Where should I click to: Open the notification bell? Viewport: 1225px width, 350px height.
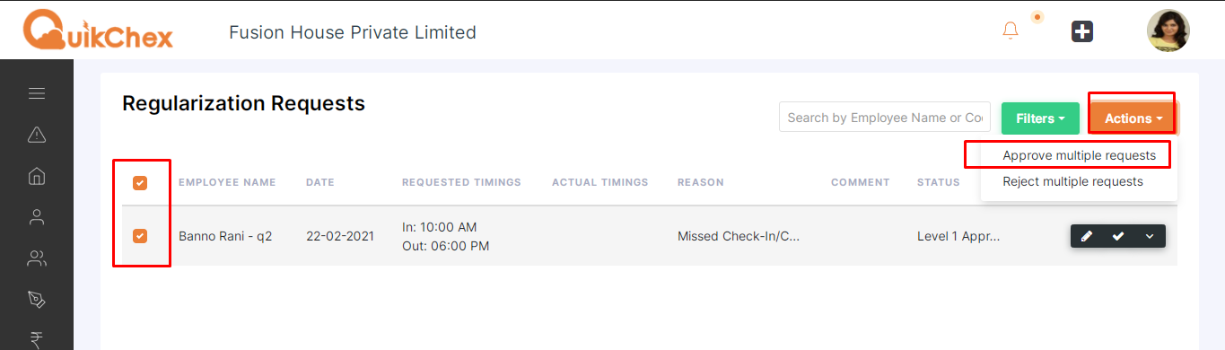click(x=1011, y=31)
